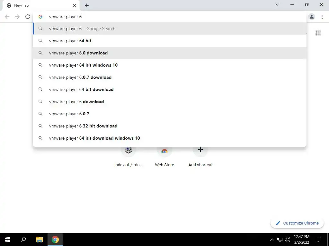Screen dimensions: 329x246
Task: Choose suggestion 'vmware player 6.0.7 download'
Action: click(x=170, y=77)
